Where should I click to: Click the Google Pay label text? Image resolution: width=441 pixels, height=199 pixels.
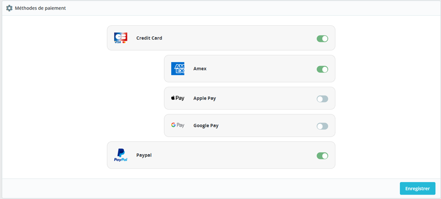[206, 126]
